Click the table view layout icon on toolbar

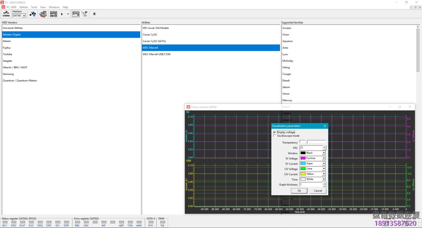coord(75,14)
